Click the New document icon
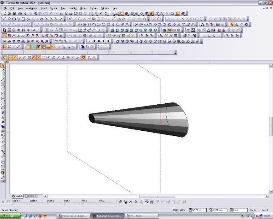 [5, 13]
